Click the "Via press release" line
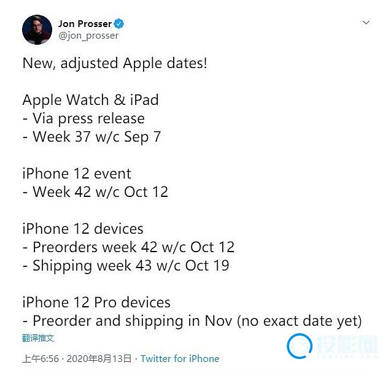Viewport: 391px width, 373px height. point(83,118)
